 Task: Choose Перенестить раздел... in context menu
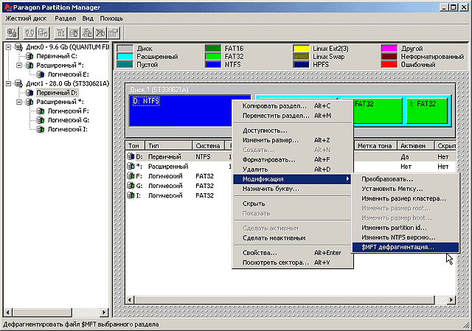292,116
